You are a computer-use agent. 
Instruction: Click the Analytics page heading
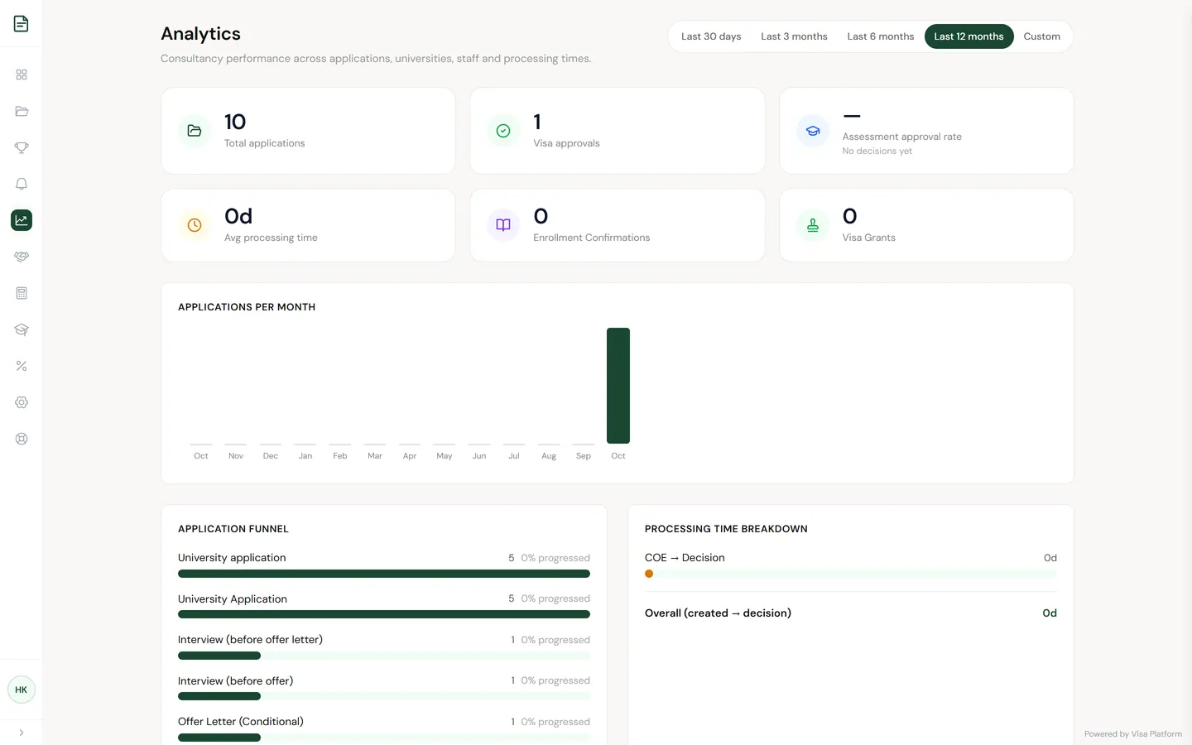tap(200, 34)
